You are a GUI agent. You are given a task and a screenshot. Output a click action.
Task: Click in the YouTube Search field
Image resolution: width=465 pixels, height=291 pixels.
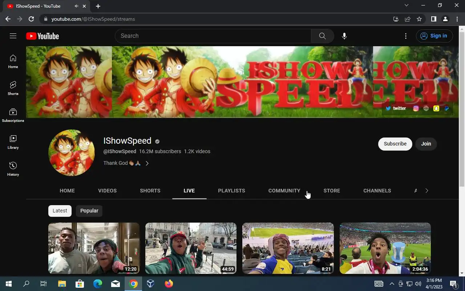pos(213,36)
